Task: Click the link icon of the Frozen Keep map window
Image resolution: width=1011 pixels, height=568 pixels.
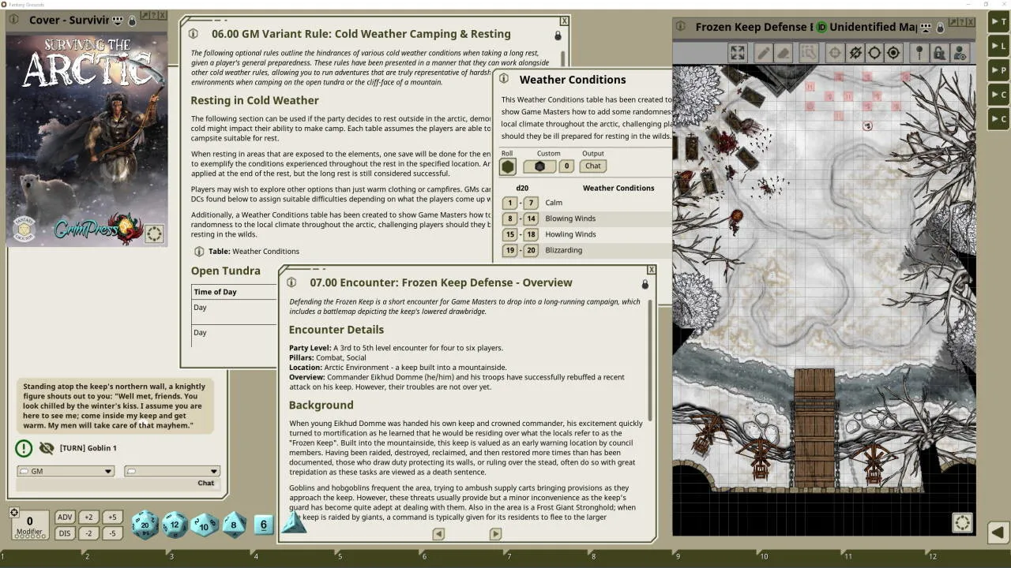Action: (682, 27)
